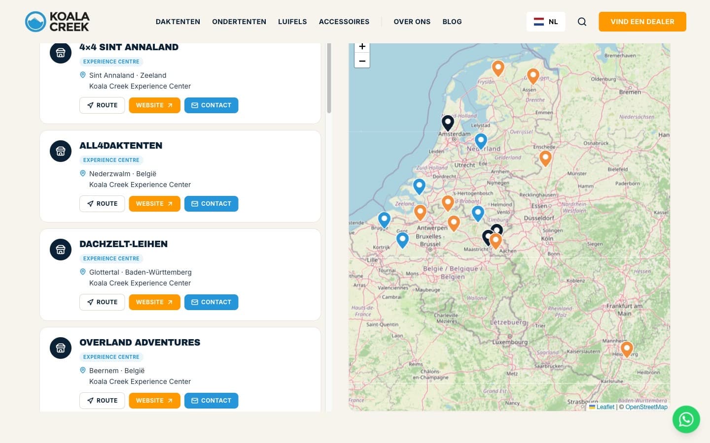This screenshot has height=443, width=710.
Task: Contact Overland Adventures
Action: [x=211, y=401]
